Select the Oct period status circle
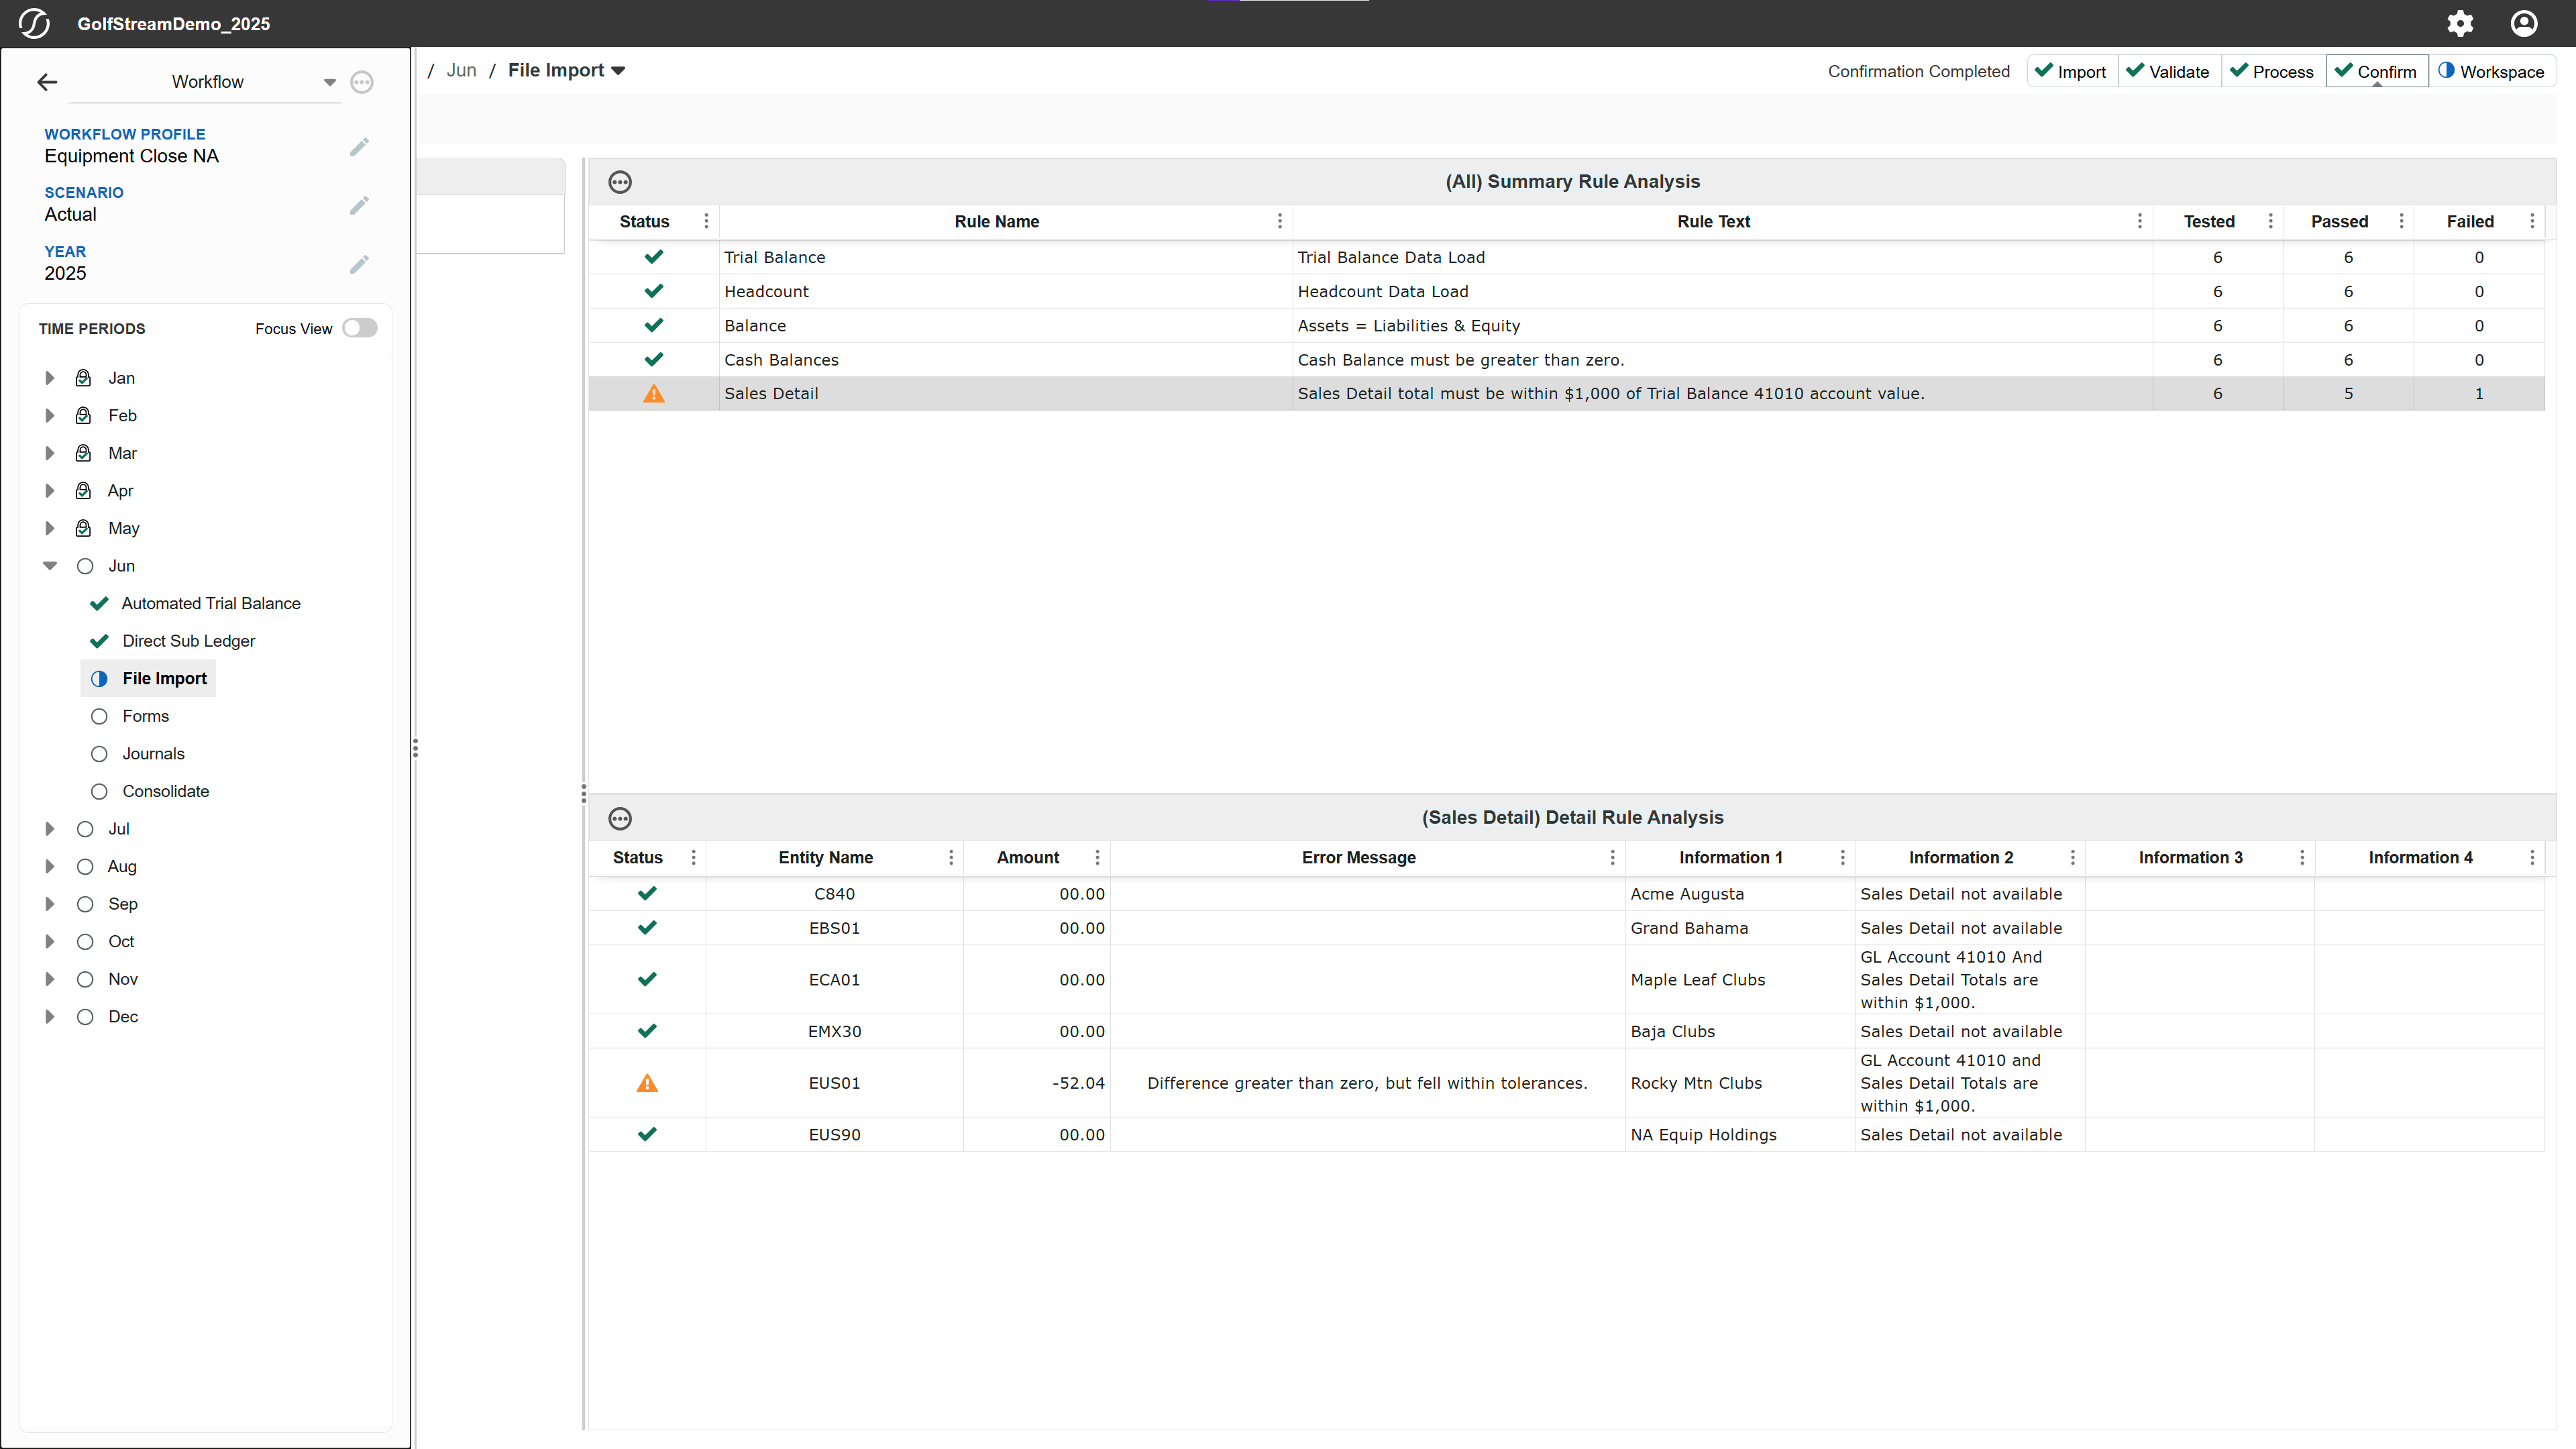Image resolution: width=2576 pixels, height=1449 pixels. [85, 942]
